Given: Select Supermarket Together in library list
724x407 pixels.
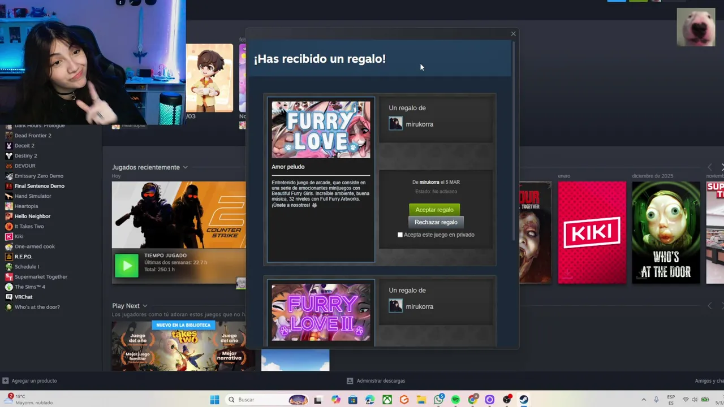Looking at the screenshot, I should (41, 277).
